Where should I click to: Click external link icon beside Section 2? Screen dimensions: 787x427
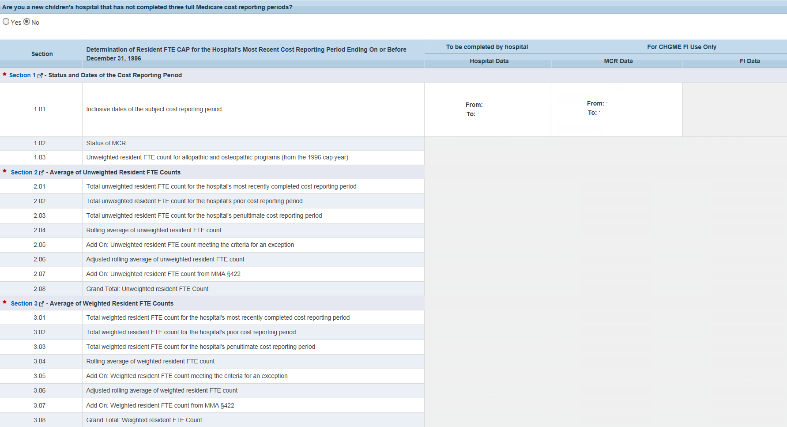(42, 173)
